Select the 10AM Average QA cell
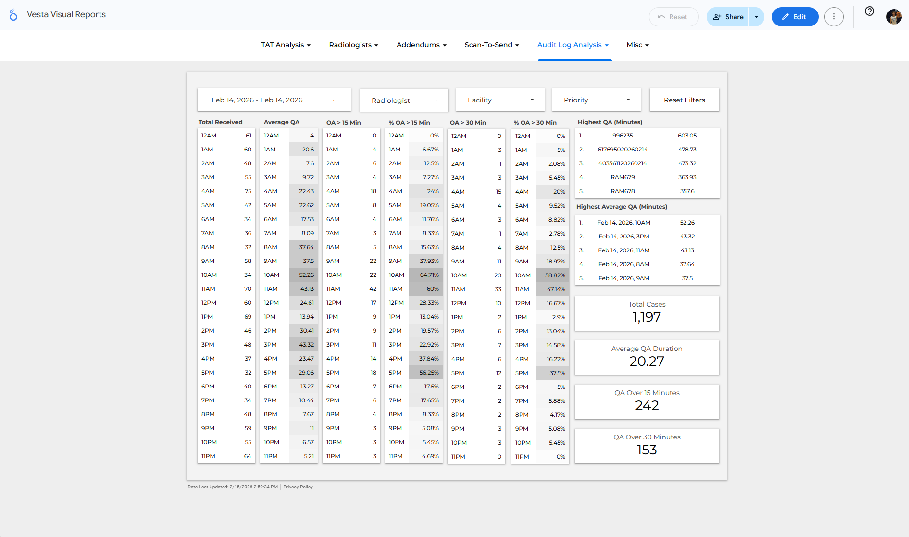Screen dimensions: 909x537 point(288,275)
